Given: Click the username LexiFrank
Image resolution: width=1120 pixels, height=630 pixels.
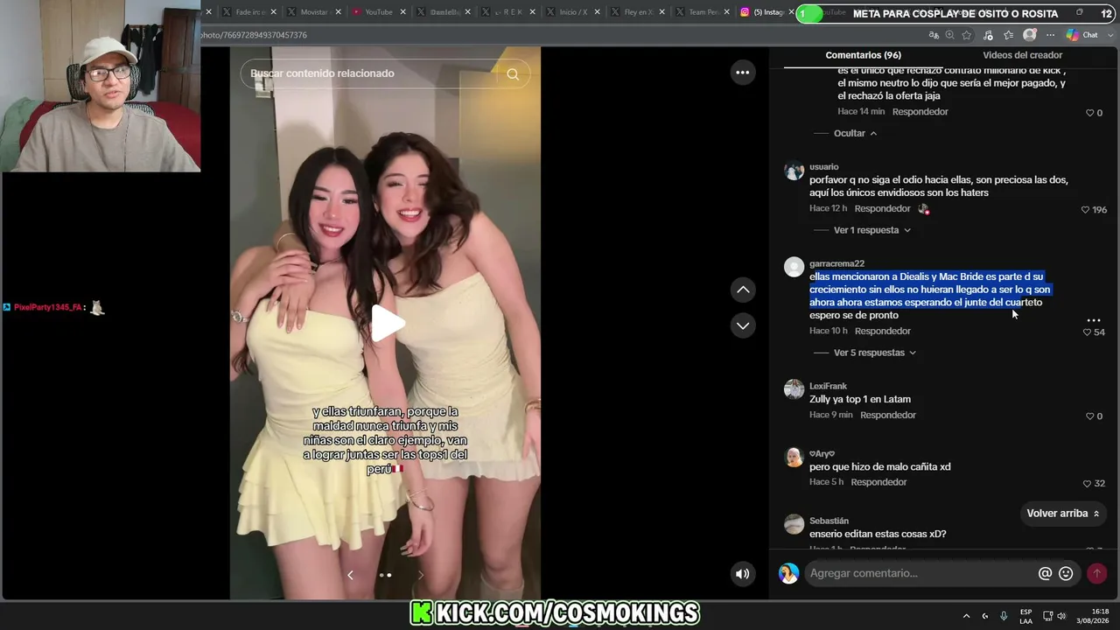Looking at the screenshot, I should coord(828,387).
